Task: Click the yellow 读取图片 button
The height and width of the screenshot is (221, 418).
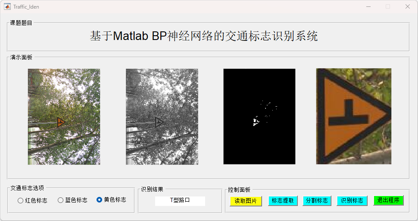Action: coord(246,201)
